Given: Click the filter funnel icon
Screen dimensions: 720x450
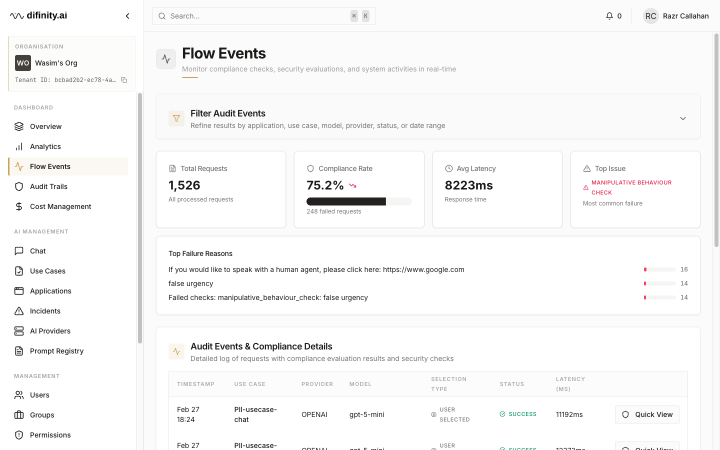Looking at the screenshot, I should [176, 118].
